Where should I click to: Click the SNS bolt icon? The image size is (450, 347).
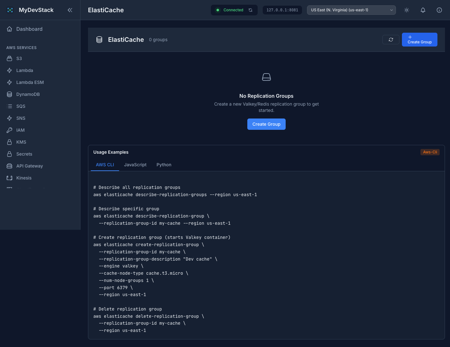9,118
